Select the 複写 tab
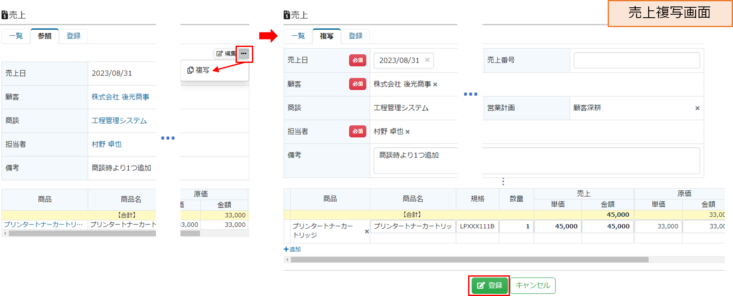Viewport: 733px width, 296px height. (326, 36)
